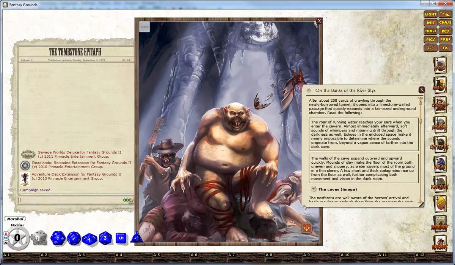Click the orange icon at image bottom-right corner
The width and height of the screenshot is (455, 265).
click(x=306, y=228)
